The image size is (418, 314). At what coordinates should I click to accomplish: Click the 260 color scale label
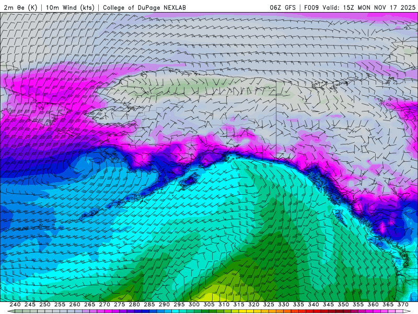[75, 305]
